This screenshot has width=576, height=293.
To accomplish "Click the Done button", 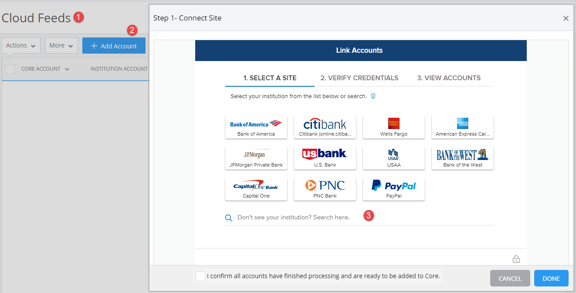I will point(551,278).
